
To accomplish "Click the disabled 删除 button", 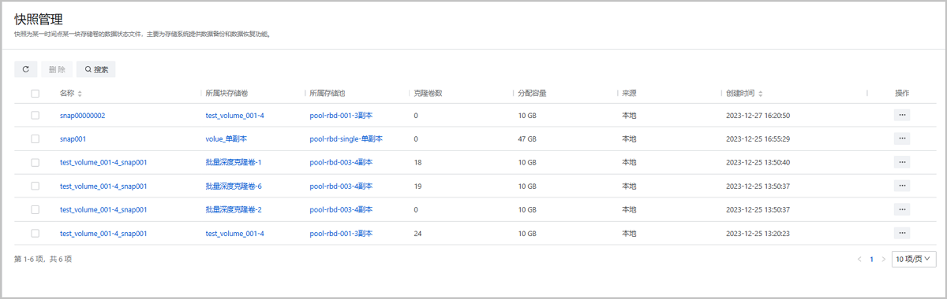I will pos(57,69).
